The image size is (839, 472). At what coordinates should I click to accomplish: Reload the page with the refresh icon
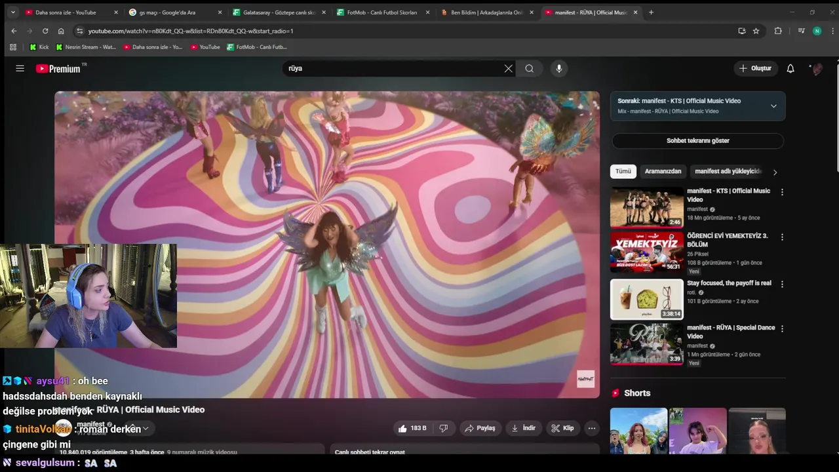pyautogui.click(x=45, y=31)
